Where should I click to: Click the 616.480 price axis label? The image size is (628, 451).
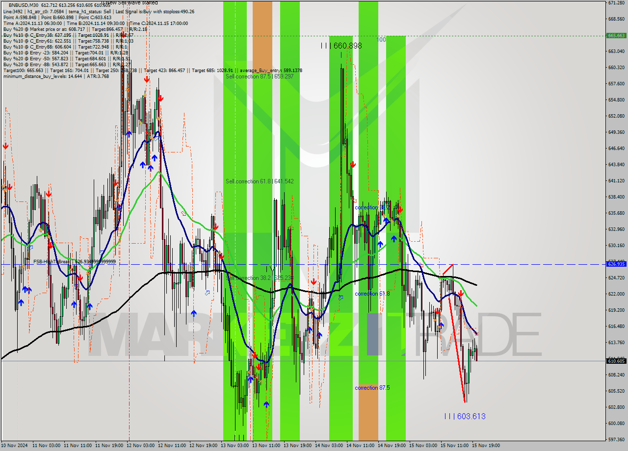point(616,326)
